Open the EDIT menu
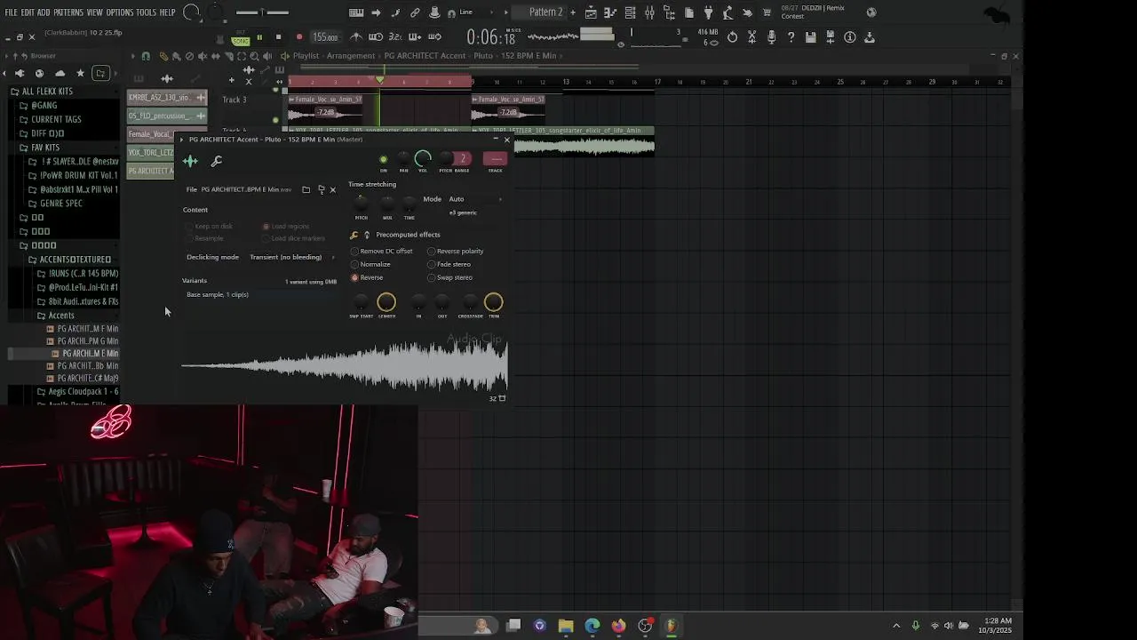Screen dimensions: 1137x640 tap(28, 12)
